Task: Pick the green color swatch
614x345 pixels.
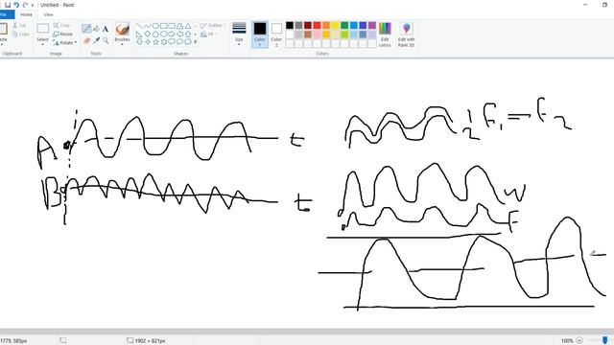Action: 344,26
